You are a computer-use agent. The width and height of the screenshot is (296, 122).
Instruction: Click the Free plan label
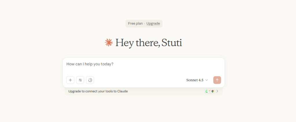[x=135, y=23]
